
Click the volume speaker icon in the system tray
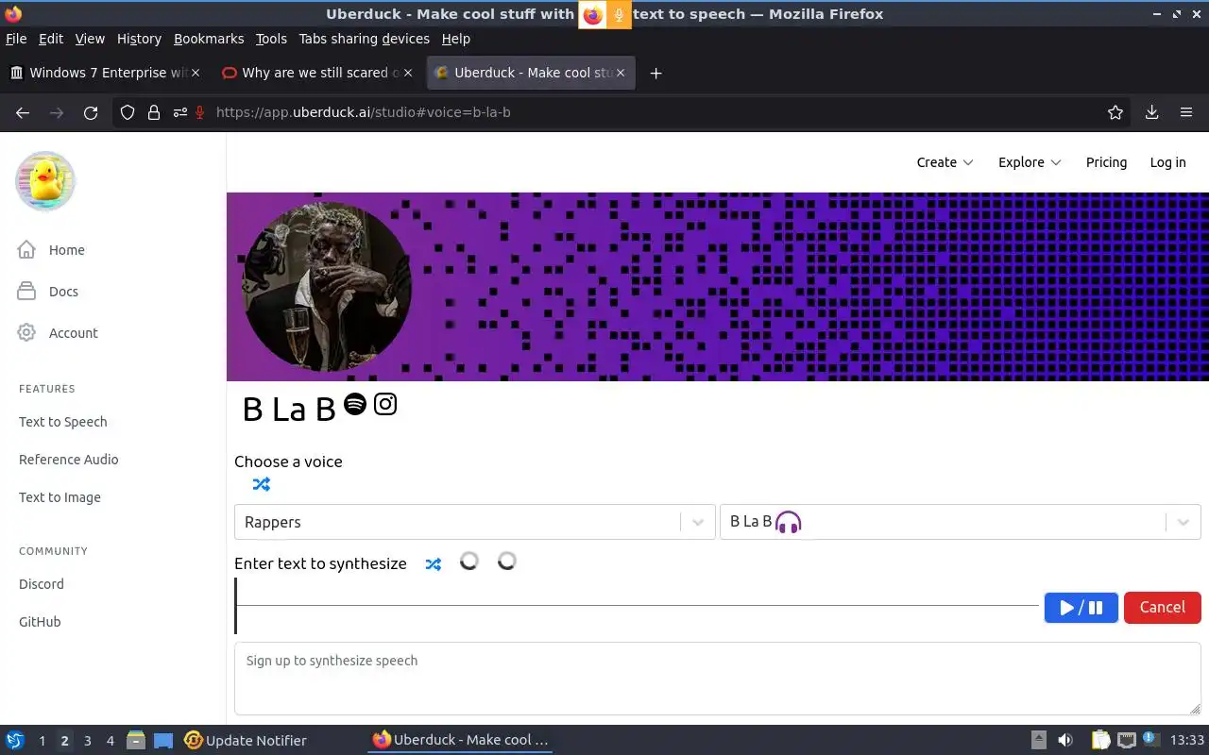click(x=1065, y=740)
